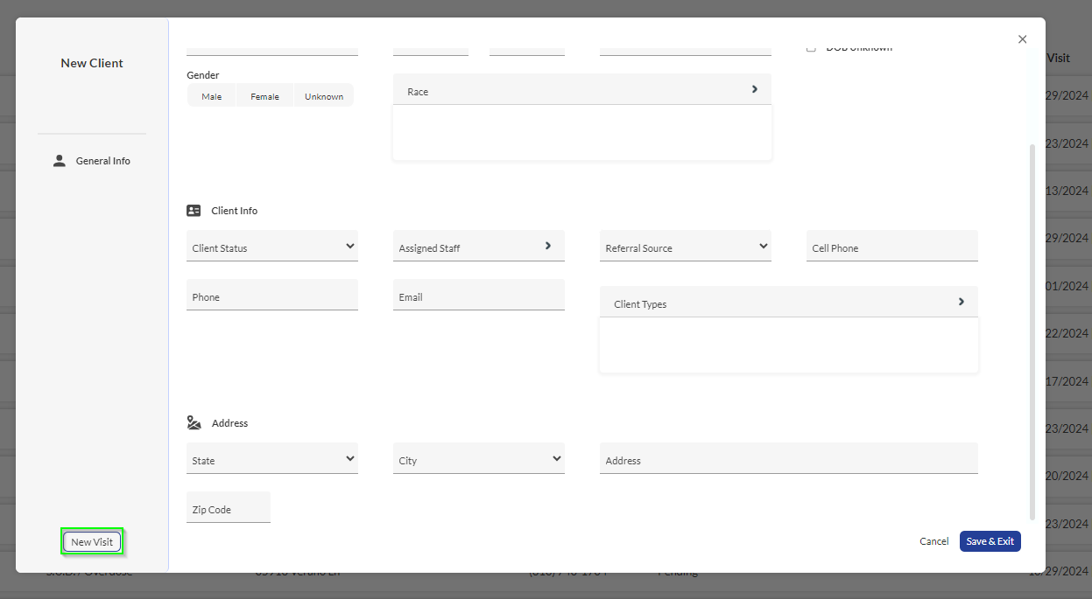
Task: Click the Zip Code field
Action: (228, 509)
